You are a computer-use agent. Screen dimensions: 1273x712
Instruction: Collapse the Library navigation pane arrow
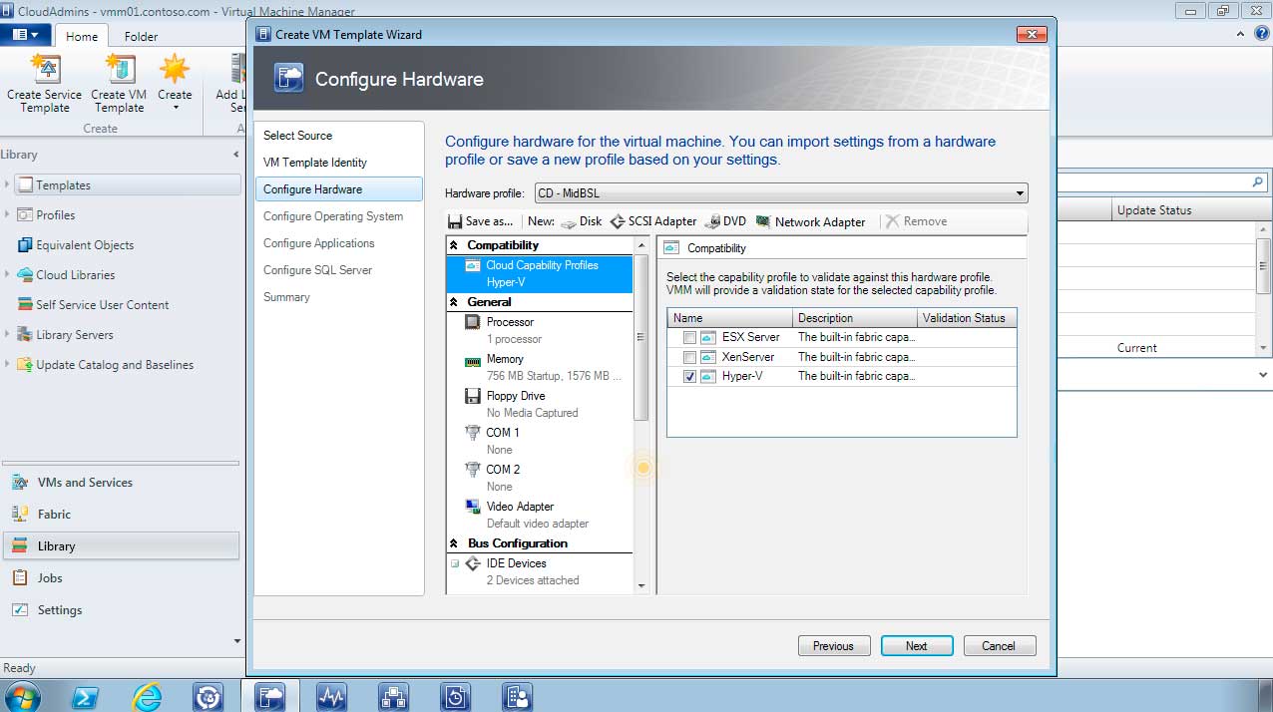click(x=236, y=155)
